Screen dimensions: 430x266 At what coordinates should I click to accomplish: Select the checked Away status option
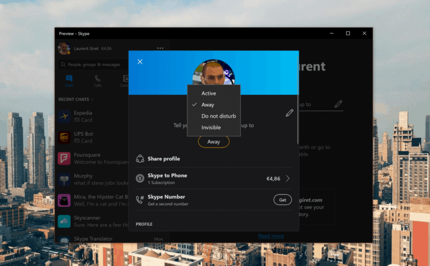click(214, 105)
